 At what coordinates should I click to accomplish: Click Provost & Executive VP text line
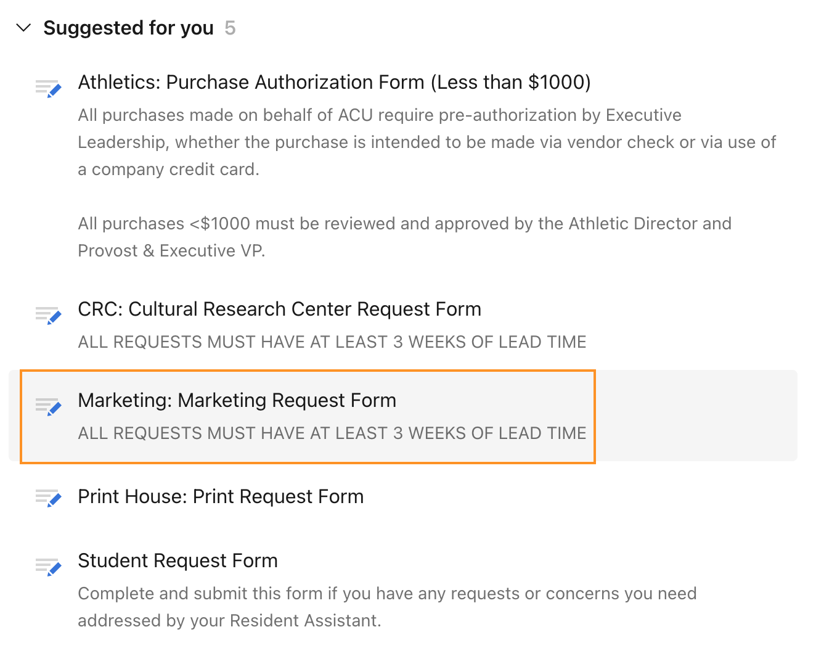(x=171, y=250)
